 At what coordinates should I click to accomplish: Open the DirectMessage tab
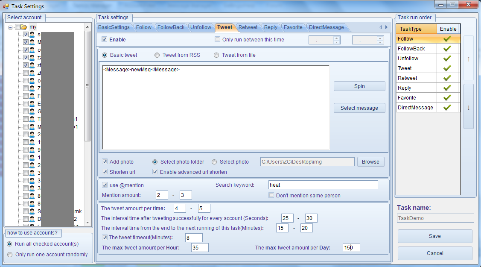(326, 27)
